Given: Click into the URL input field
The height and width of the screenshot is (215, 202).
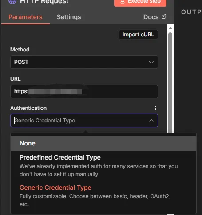Looking at the screenshot, I should coord(84,91).
